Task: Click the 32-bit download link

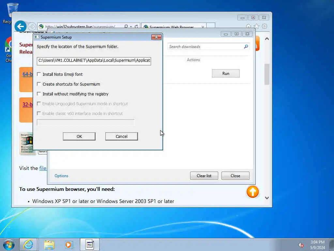Action: [27, 104]
